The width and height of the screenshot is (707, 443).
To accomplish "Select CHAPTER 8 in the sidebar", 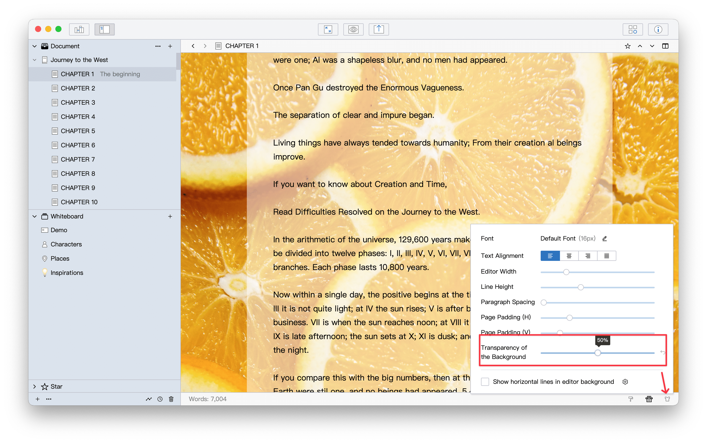I will tap(103, 173).
